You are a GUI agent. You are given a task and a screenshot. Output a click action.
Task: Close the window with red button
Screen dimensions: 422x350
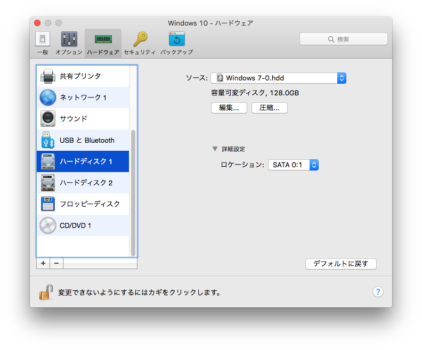coord(37,23)
